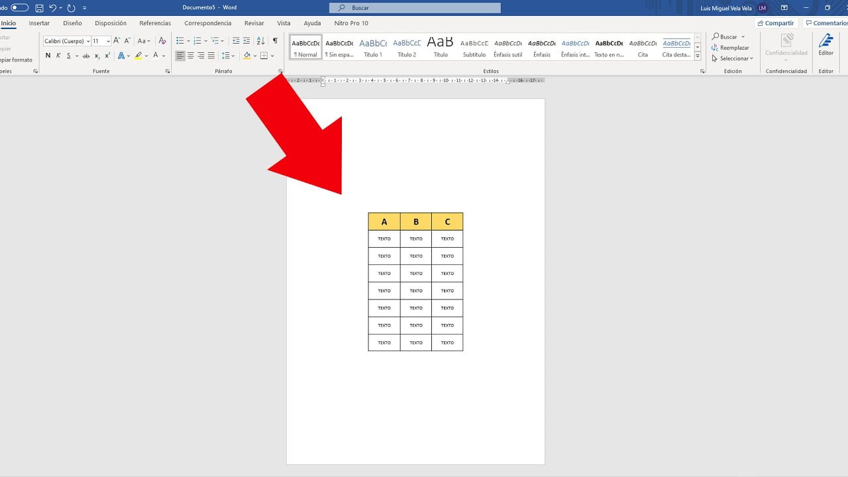This screenshot has height=477, width=848.
Task: Open the Seleccionar dropdown
Action: tap(732, 58)
